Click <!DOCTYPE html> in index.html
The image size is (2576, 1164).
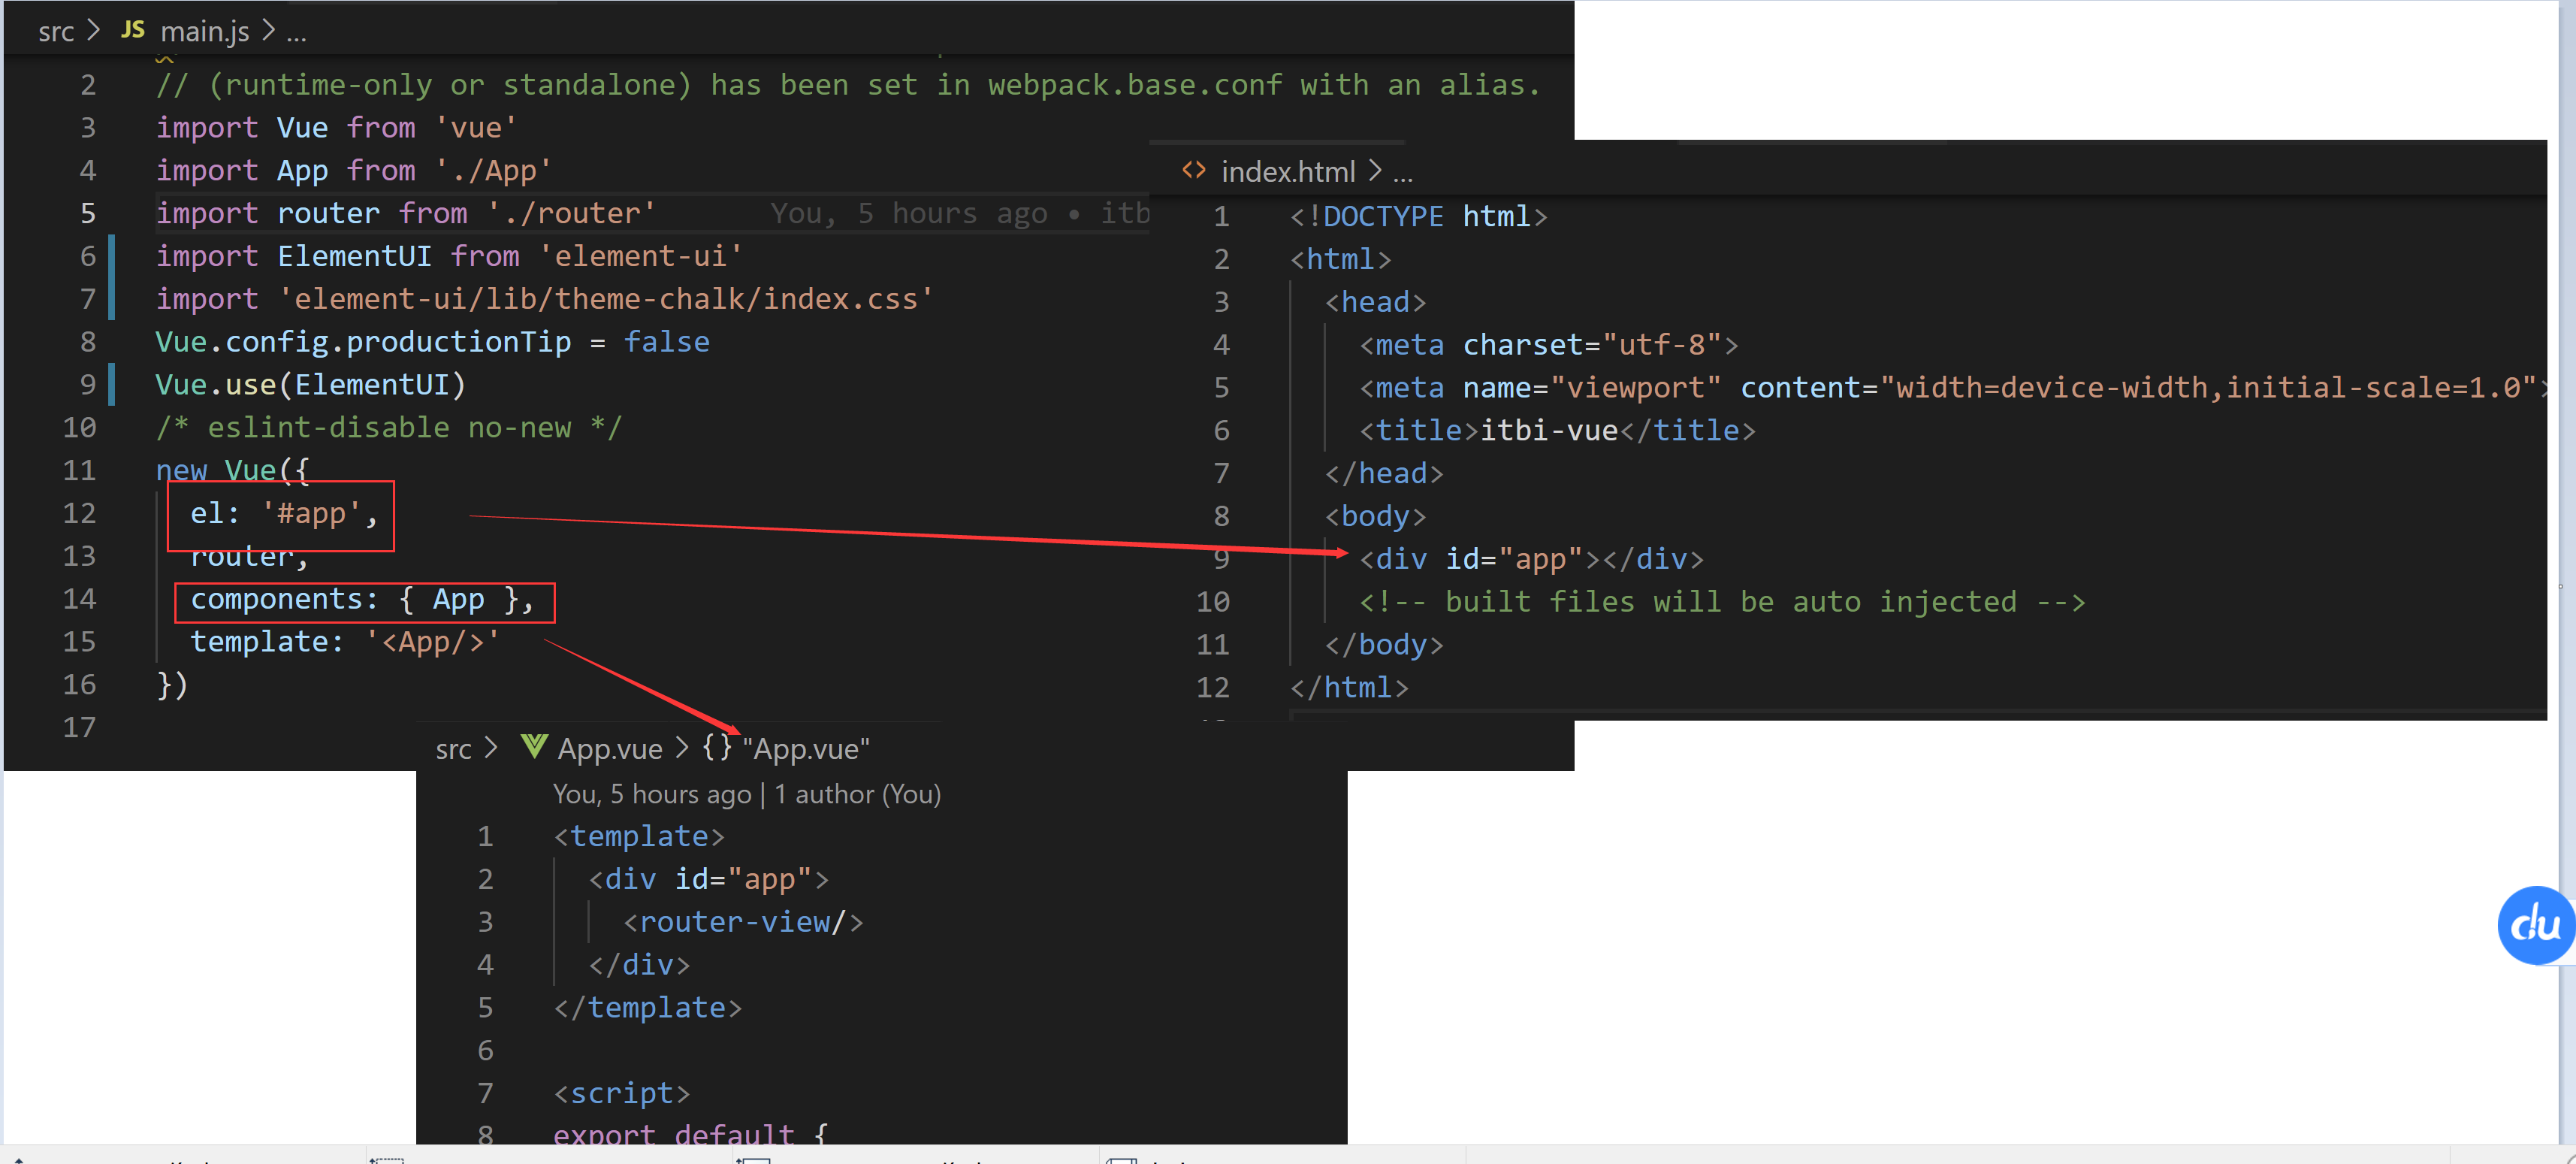[x=1418, y=217]
